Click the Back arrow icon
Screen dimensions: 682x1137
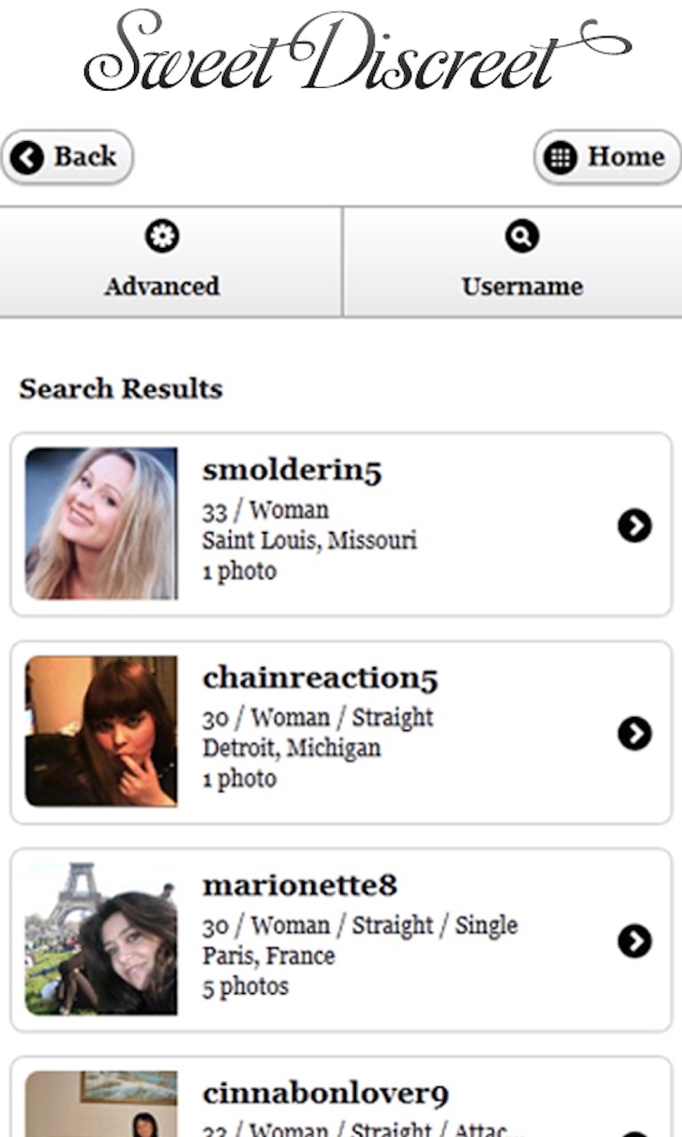28,158
